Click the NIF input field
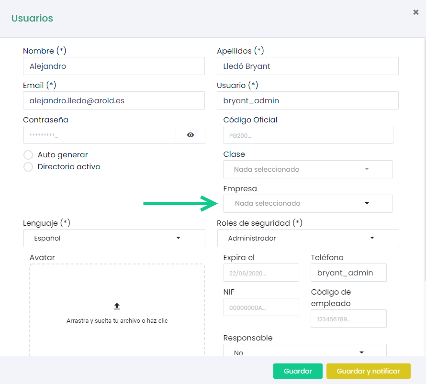This screenshot has height=384, width=426. pyautogui.click(x=261, y=307)
